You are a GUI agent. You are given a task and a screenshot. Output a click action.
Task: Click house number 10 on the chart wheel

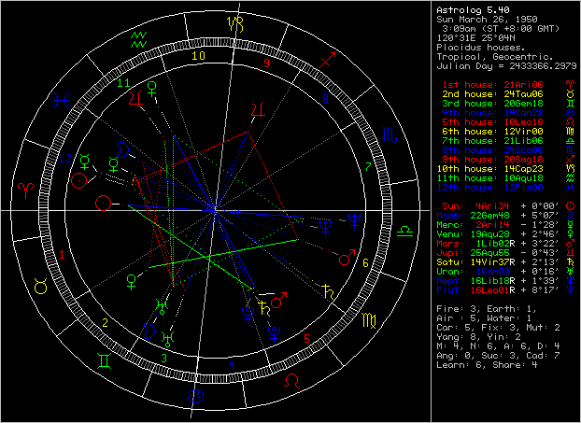[197, 55]
